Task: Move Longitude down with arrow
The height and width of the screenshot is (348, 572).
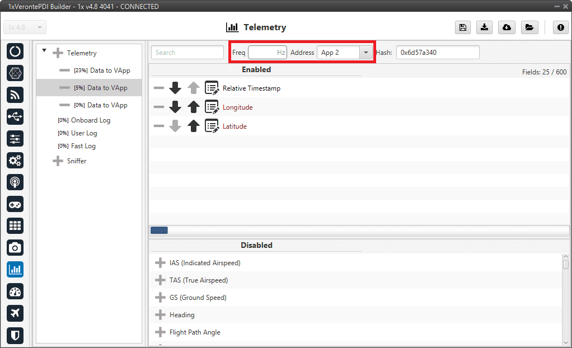Action: 175,107
